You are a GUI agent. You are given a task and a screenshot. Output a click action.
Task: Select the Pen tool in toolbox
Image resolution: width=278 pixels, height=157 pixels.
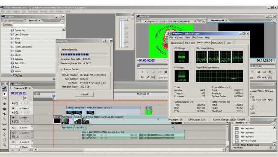[x=4, y=134]
